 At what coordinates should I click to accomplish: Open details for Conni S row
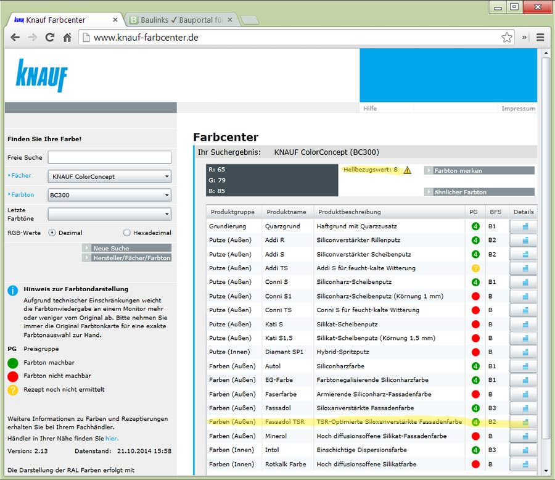point(523,282)
